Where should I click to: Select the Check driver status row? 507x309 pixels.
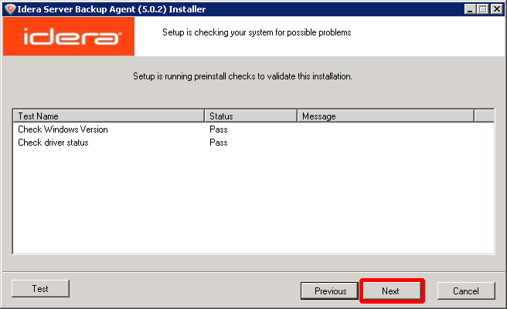[x=253, y=143]
